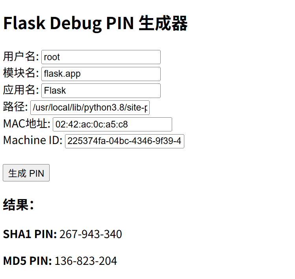Click the 路径 label

pos(15,107)
